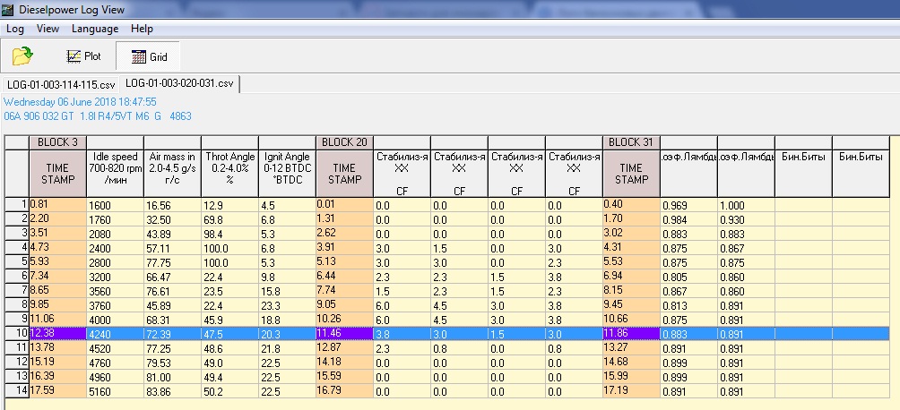The width and height of the screenshot is (900, 410).
Task: Select the LOG-01-003-020-031.csv tab
Action: pyautogui.click(x=179, y=83)
